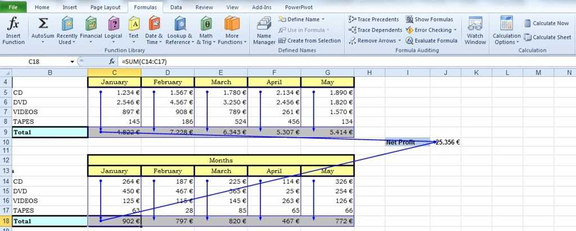Expand the Date & Time dropdown arrow
This screenshot has height=231, width=576.
coord(161,42)
